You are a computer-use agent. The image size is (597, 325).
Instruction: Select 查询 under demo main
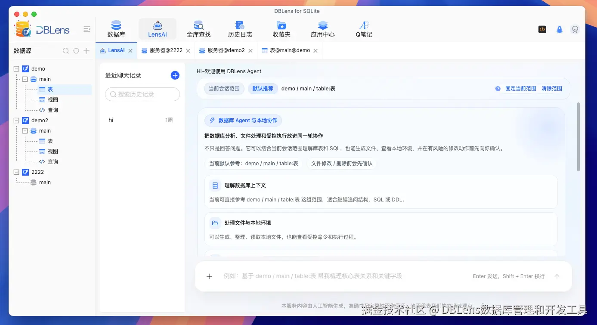click(53, 110)
